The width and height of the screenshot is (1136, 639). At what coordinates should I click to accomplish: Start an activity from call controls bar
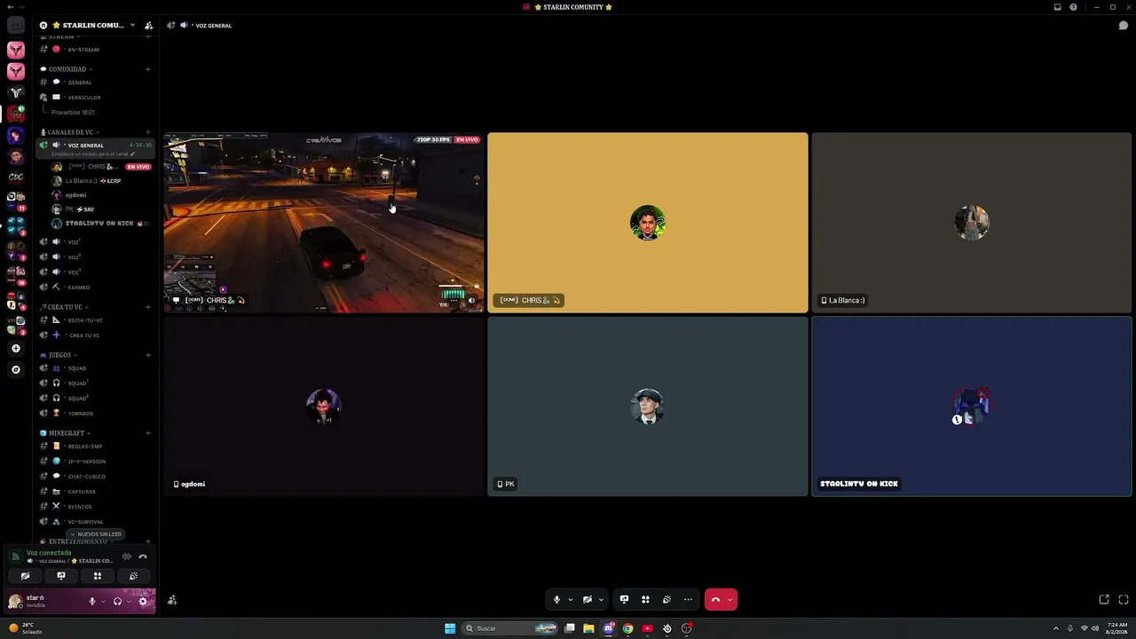click(x=645, y=600)
